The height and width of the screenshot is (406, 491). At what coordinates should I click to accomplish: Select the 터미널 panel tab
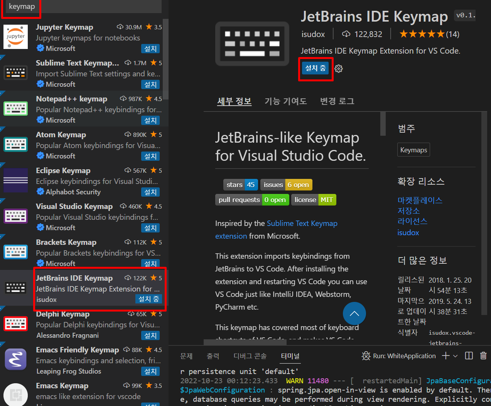coord(290,356)
